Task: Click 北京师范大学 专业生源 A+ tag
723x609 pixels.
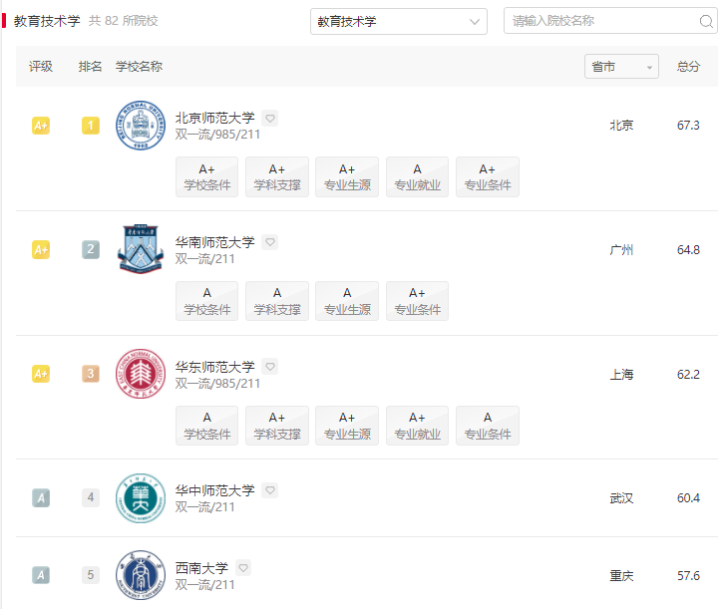Action: click(x=347, y=177)
